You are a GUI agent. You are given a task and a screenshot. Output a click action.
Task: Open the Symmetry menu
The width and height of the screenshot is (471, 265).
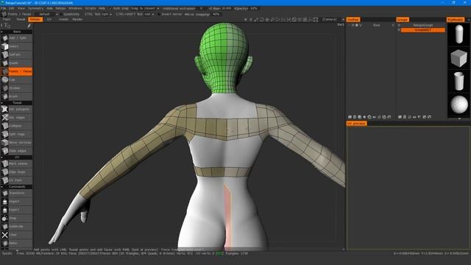(x=36, y=8)
